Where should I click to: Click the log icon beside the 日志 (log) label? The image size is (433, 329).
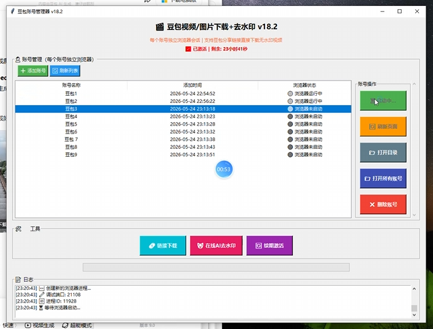18,280
